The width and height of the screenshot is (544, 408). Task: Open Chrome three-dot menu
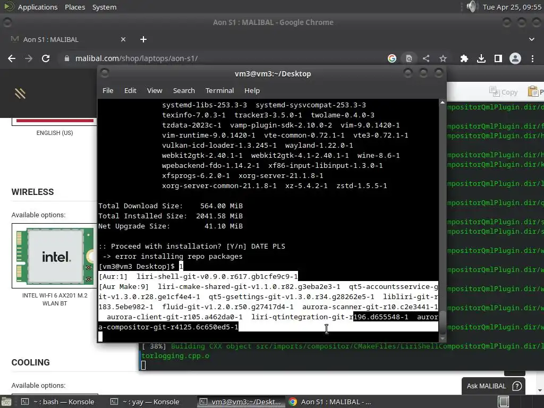click(532, 58)
